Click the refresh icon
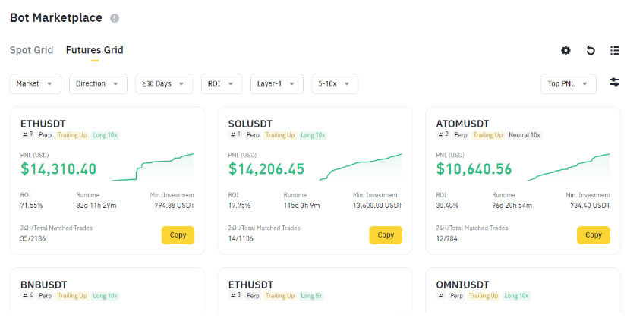The height and width of the screenshot is (321, 627). click(591, 50)
